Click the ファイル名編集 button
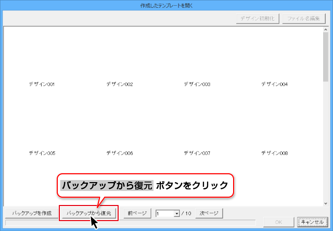The image size is (333, 231). click(304, 19)
